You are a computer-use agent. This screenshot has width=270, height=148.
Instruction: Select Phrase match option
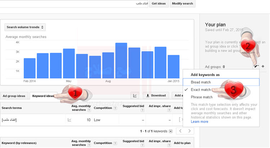(202, 97)
